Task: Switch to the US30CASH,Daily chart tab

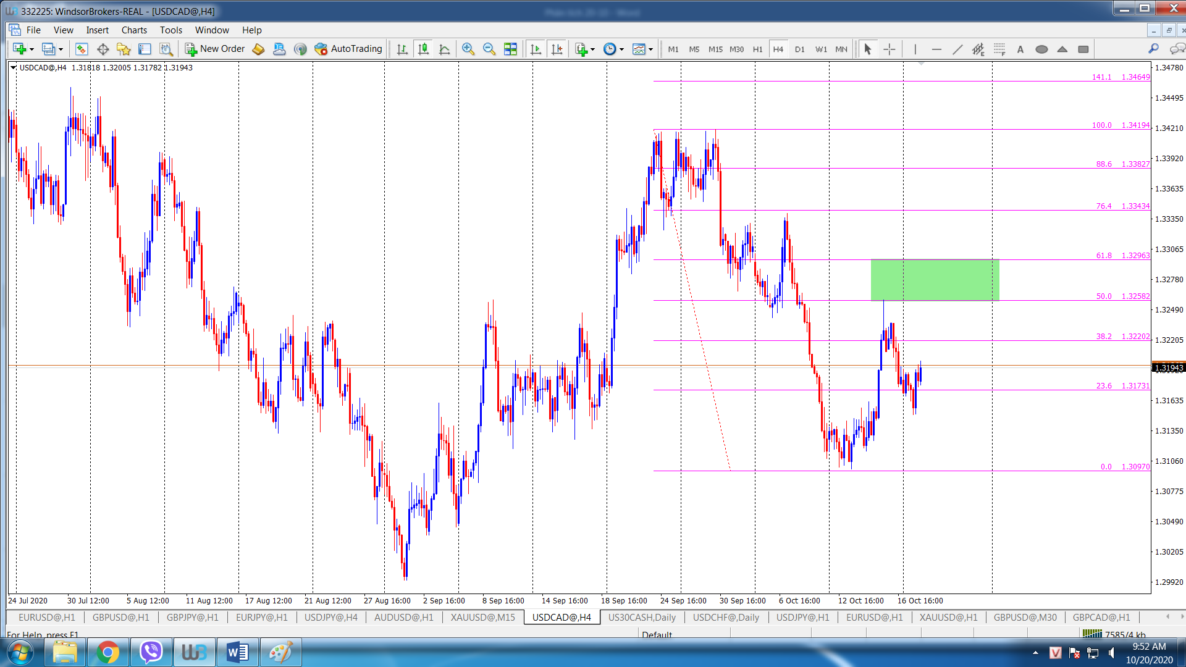Action: [642, 617]
